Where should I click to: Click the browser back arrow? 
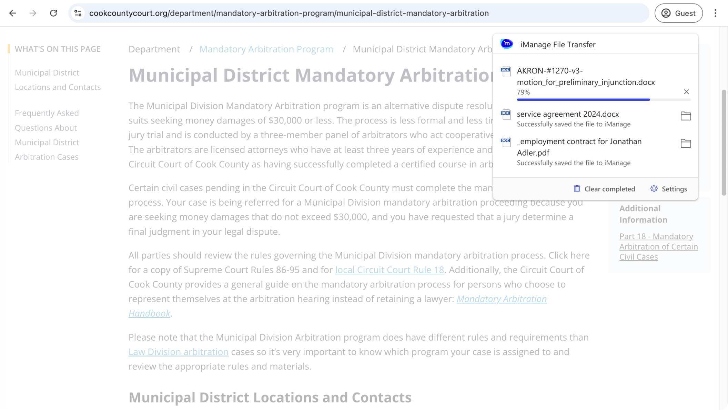point(13,13)
